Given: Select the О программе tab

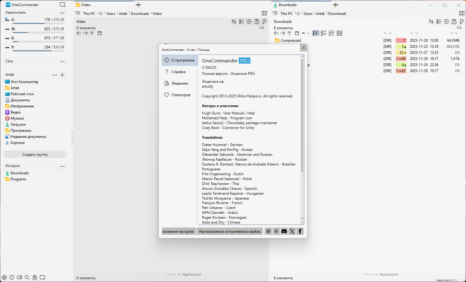Looking at the screenshot, I should [x=180, y=60].
